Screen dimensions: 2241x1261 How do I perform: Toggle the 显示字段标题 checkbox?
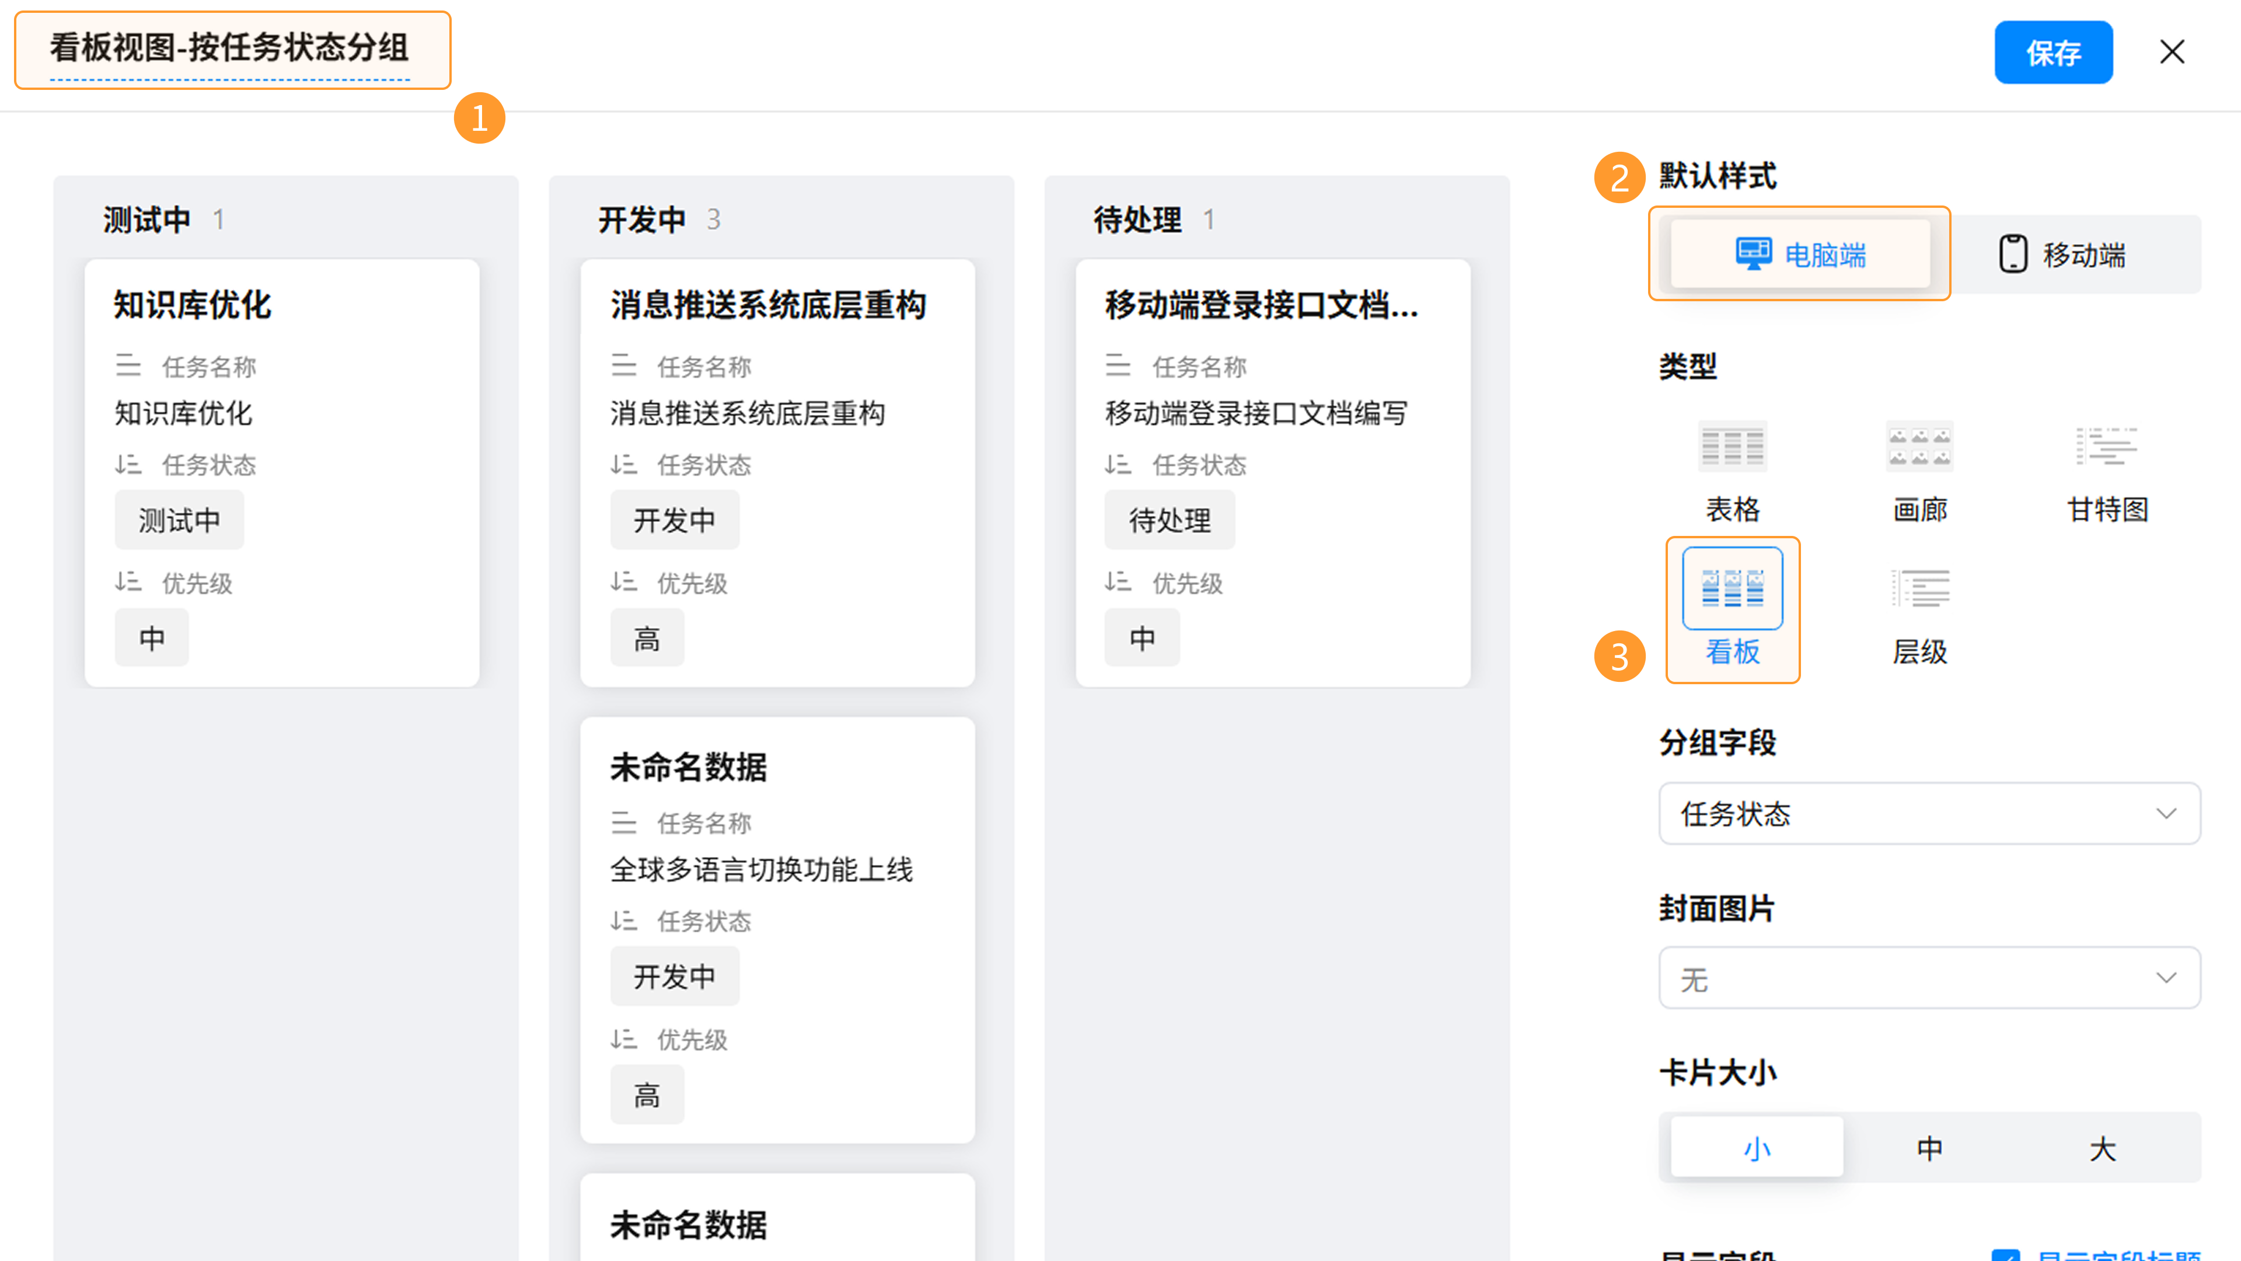[2005, 1255]
